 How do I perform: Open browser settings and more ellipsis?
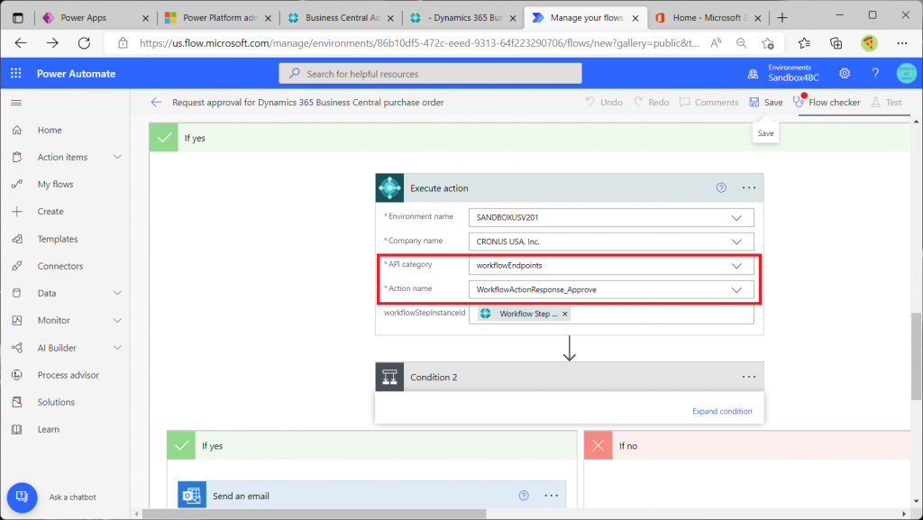[x=901, y=43]
